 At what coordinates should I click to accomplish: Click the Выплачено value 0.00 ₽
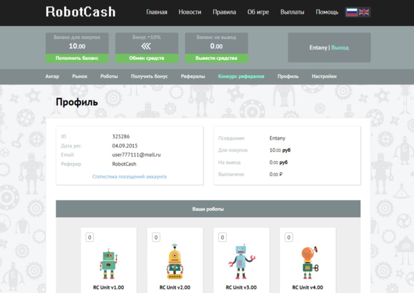pyautogui.click(x=276, y=174)
